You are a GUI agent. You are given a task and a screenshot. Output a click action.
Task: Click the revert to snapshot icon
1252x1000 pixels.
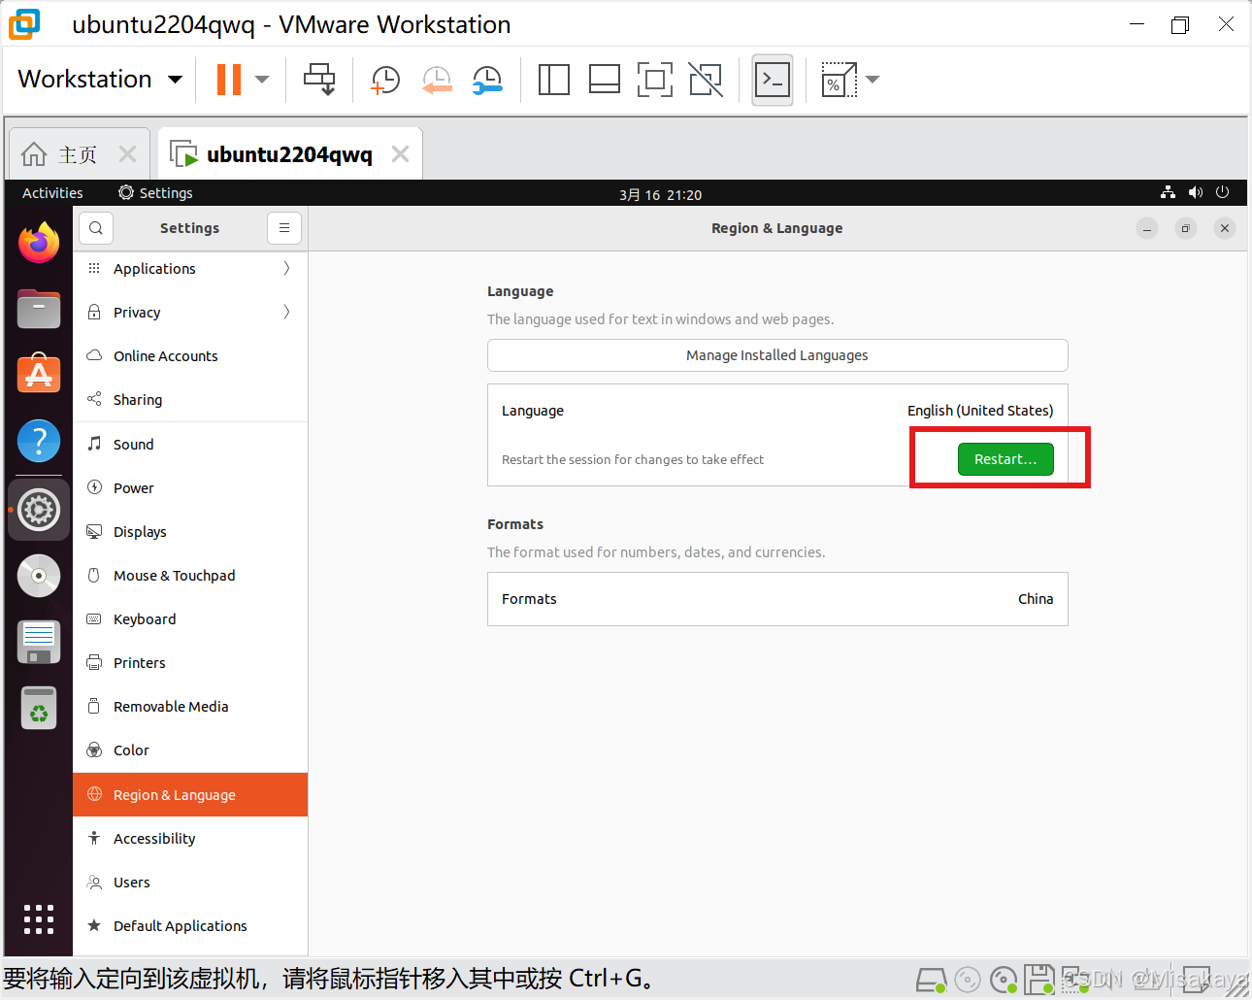point(437,81)
